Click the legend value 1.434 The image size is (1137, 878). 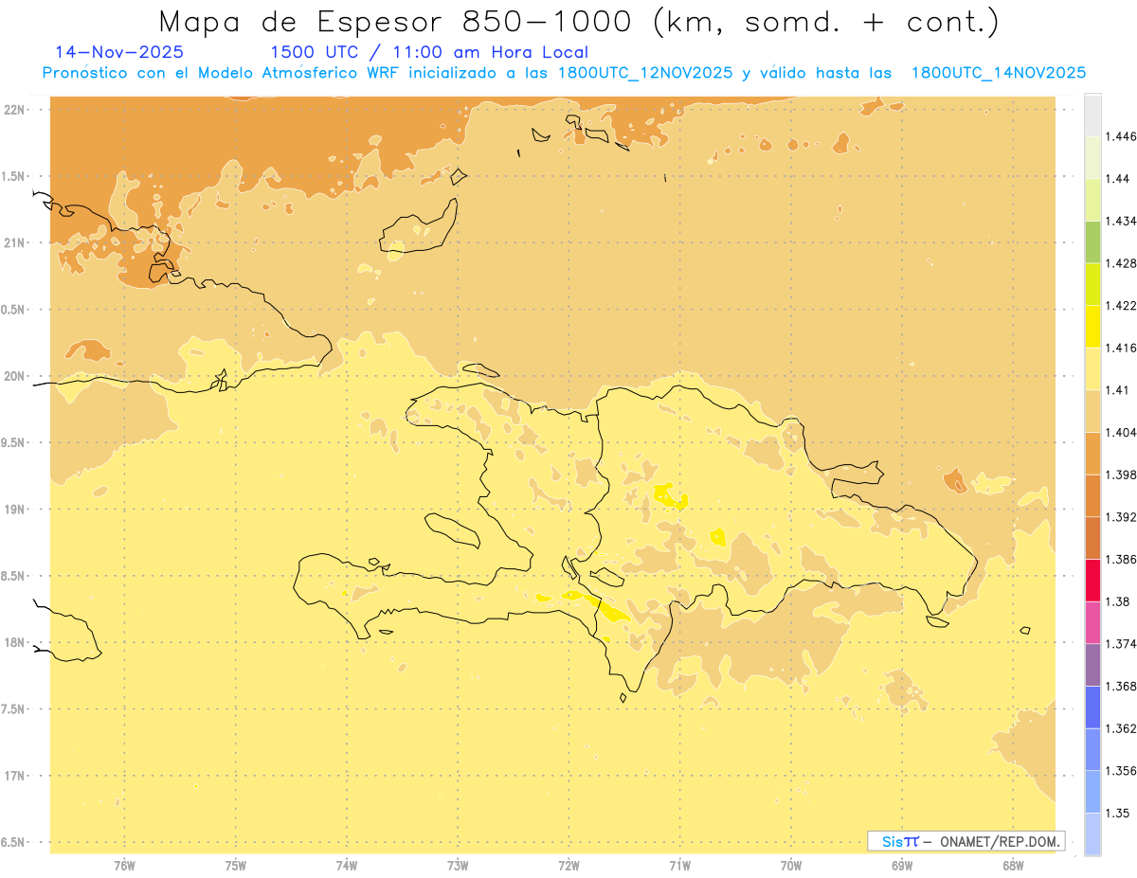1121,222
